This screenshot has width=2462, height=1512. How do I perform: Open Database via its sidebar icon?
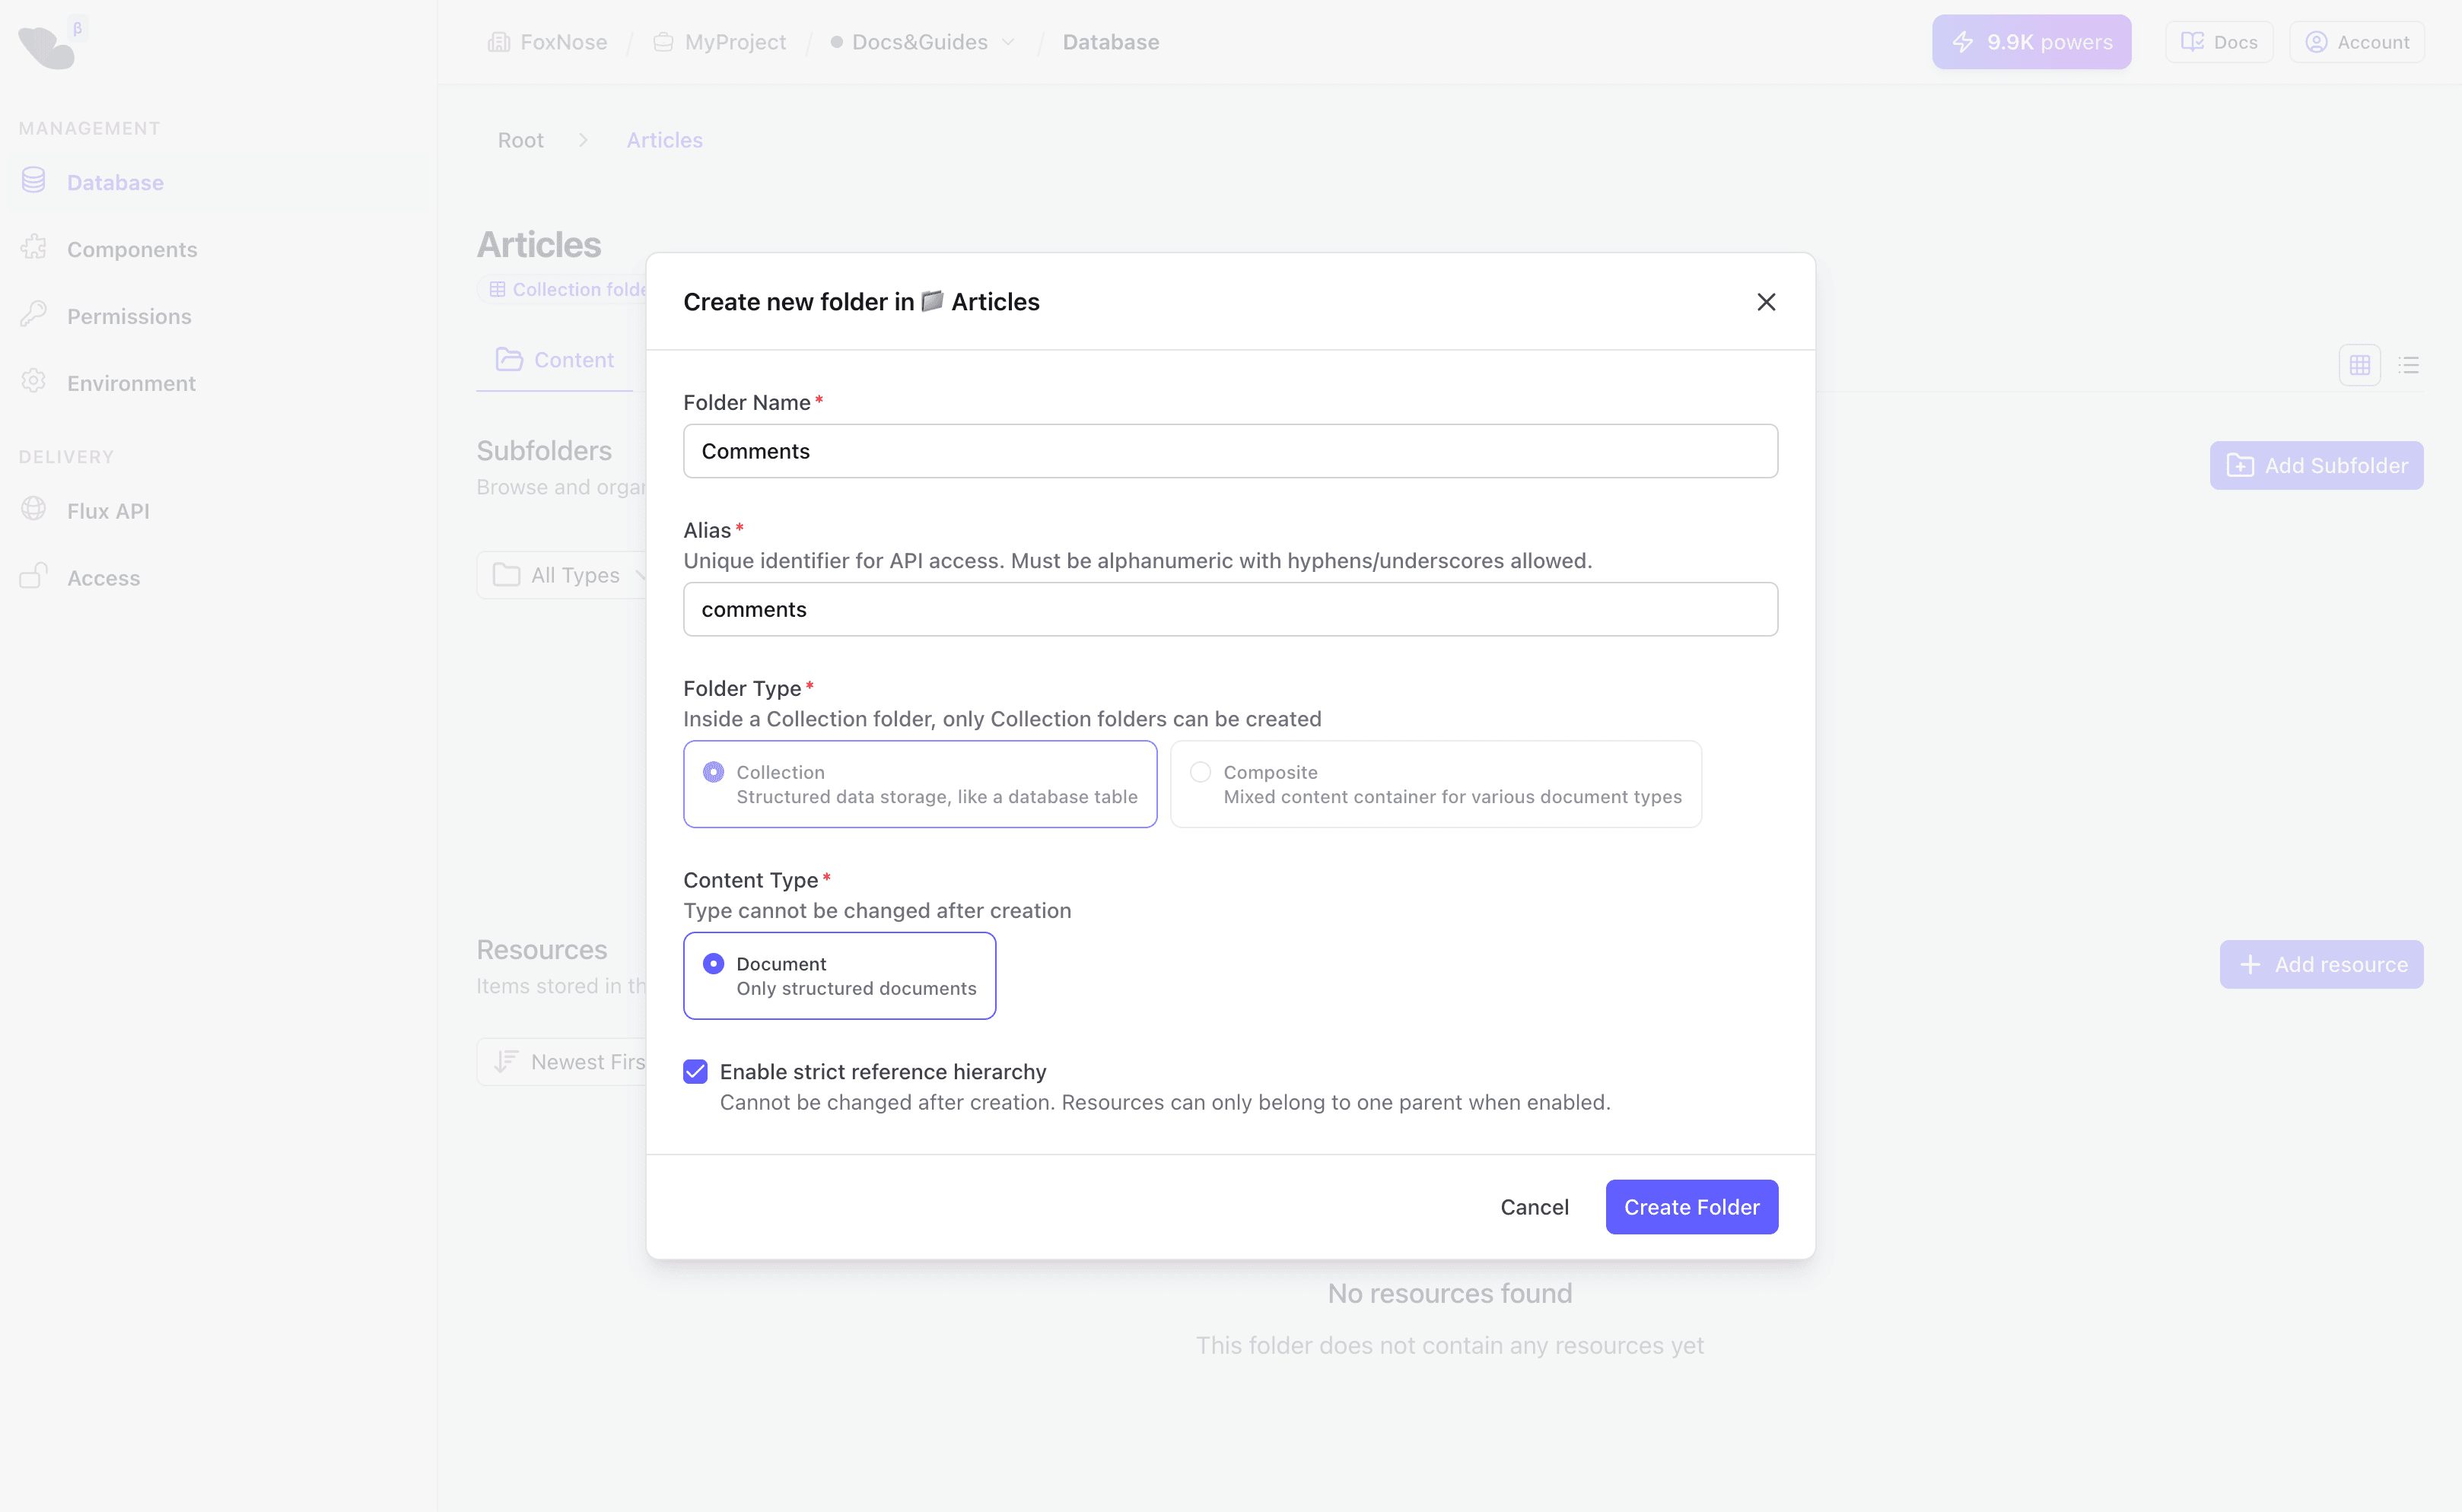pos(34,180)
